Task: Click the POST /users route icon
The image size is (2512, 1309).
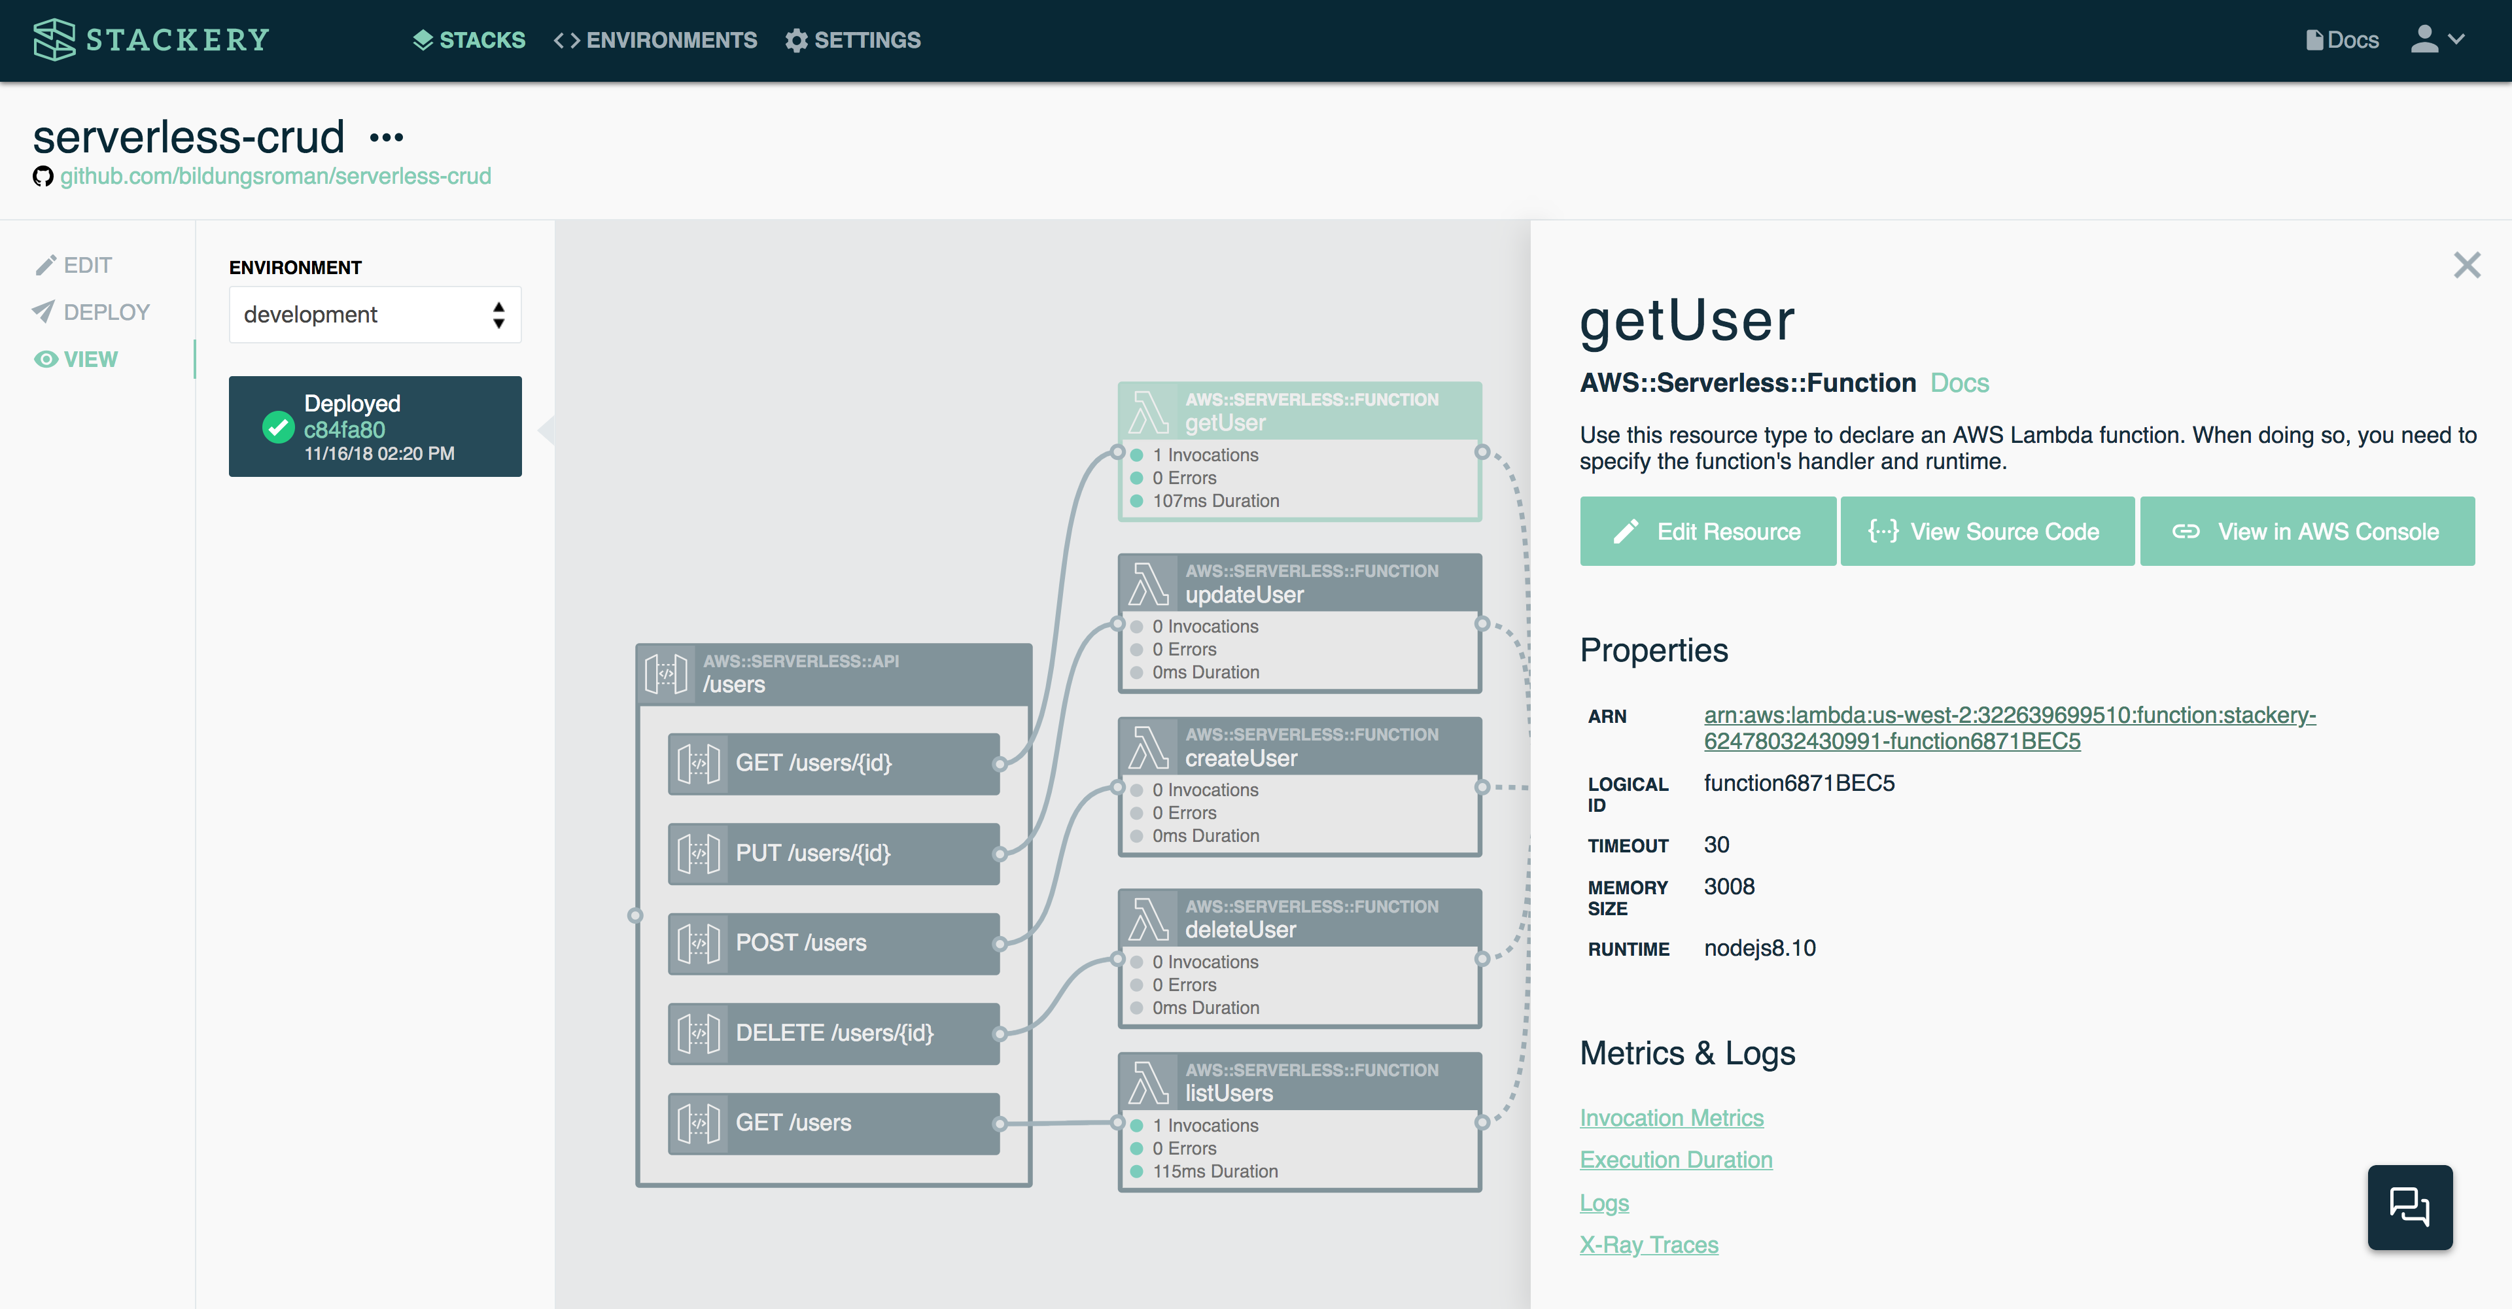Action: point(699,943)
